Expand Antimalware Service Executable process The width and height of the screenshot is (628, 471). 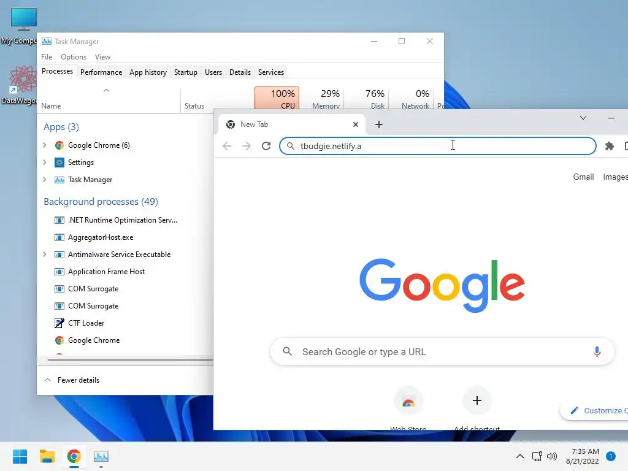[x=44, y=255]
